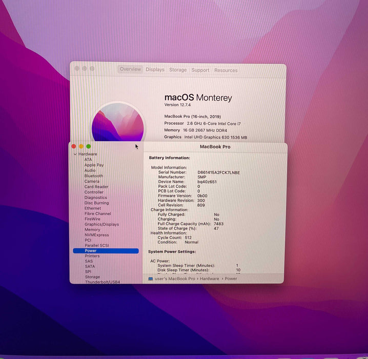Select Apple Pay in the sidebar
This screenshot has width=368, height=359.
[94, 165]
